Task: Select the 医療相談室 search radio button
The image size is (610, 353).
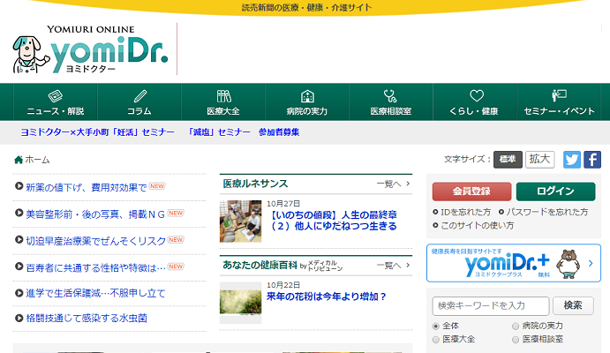Action: 516,340
